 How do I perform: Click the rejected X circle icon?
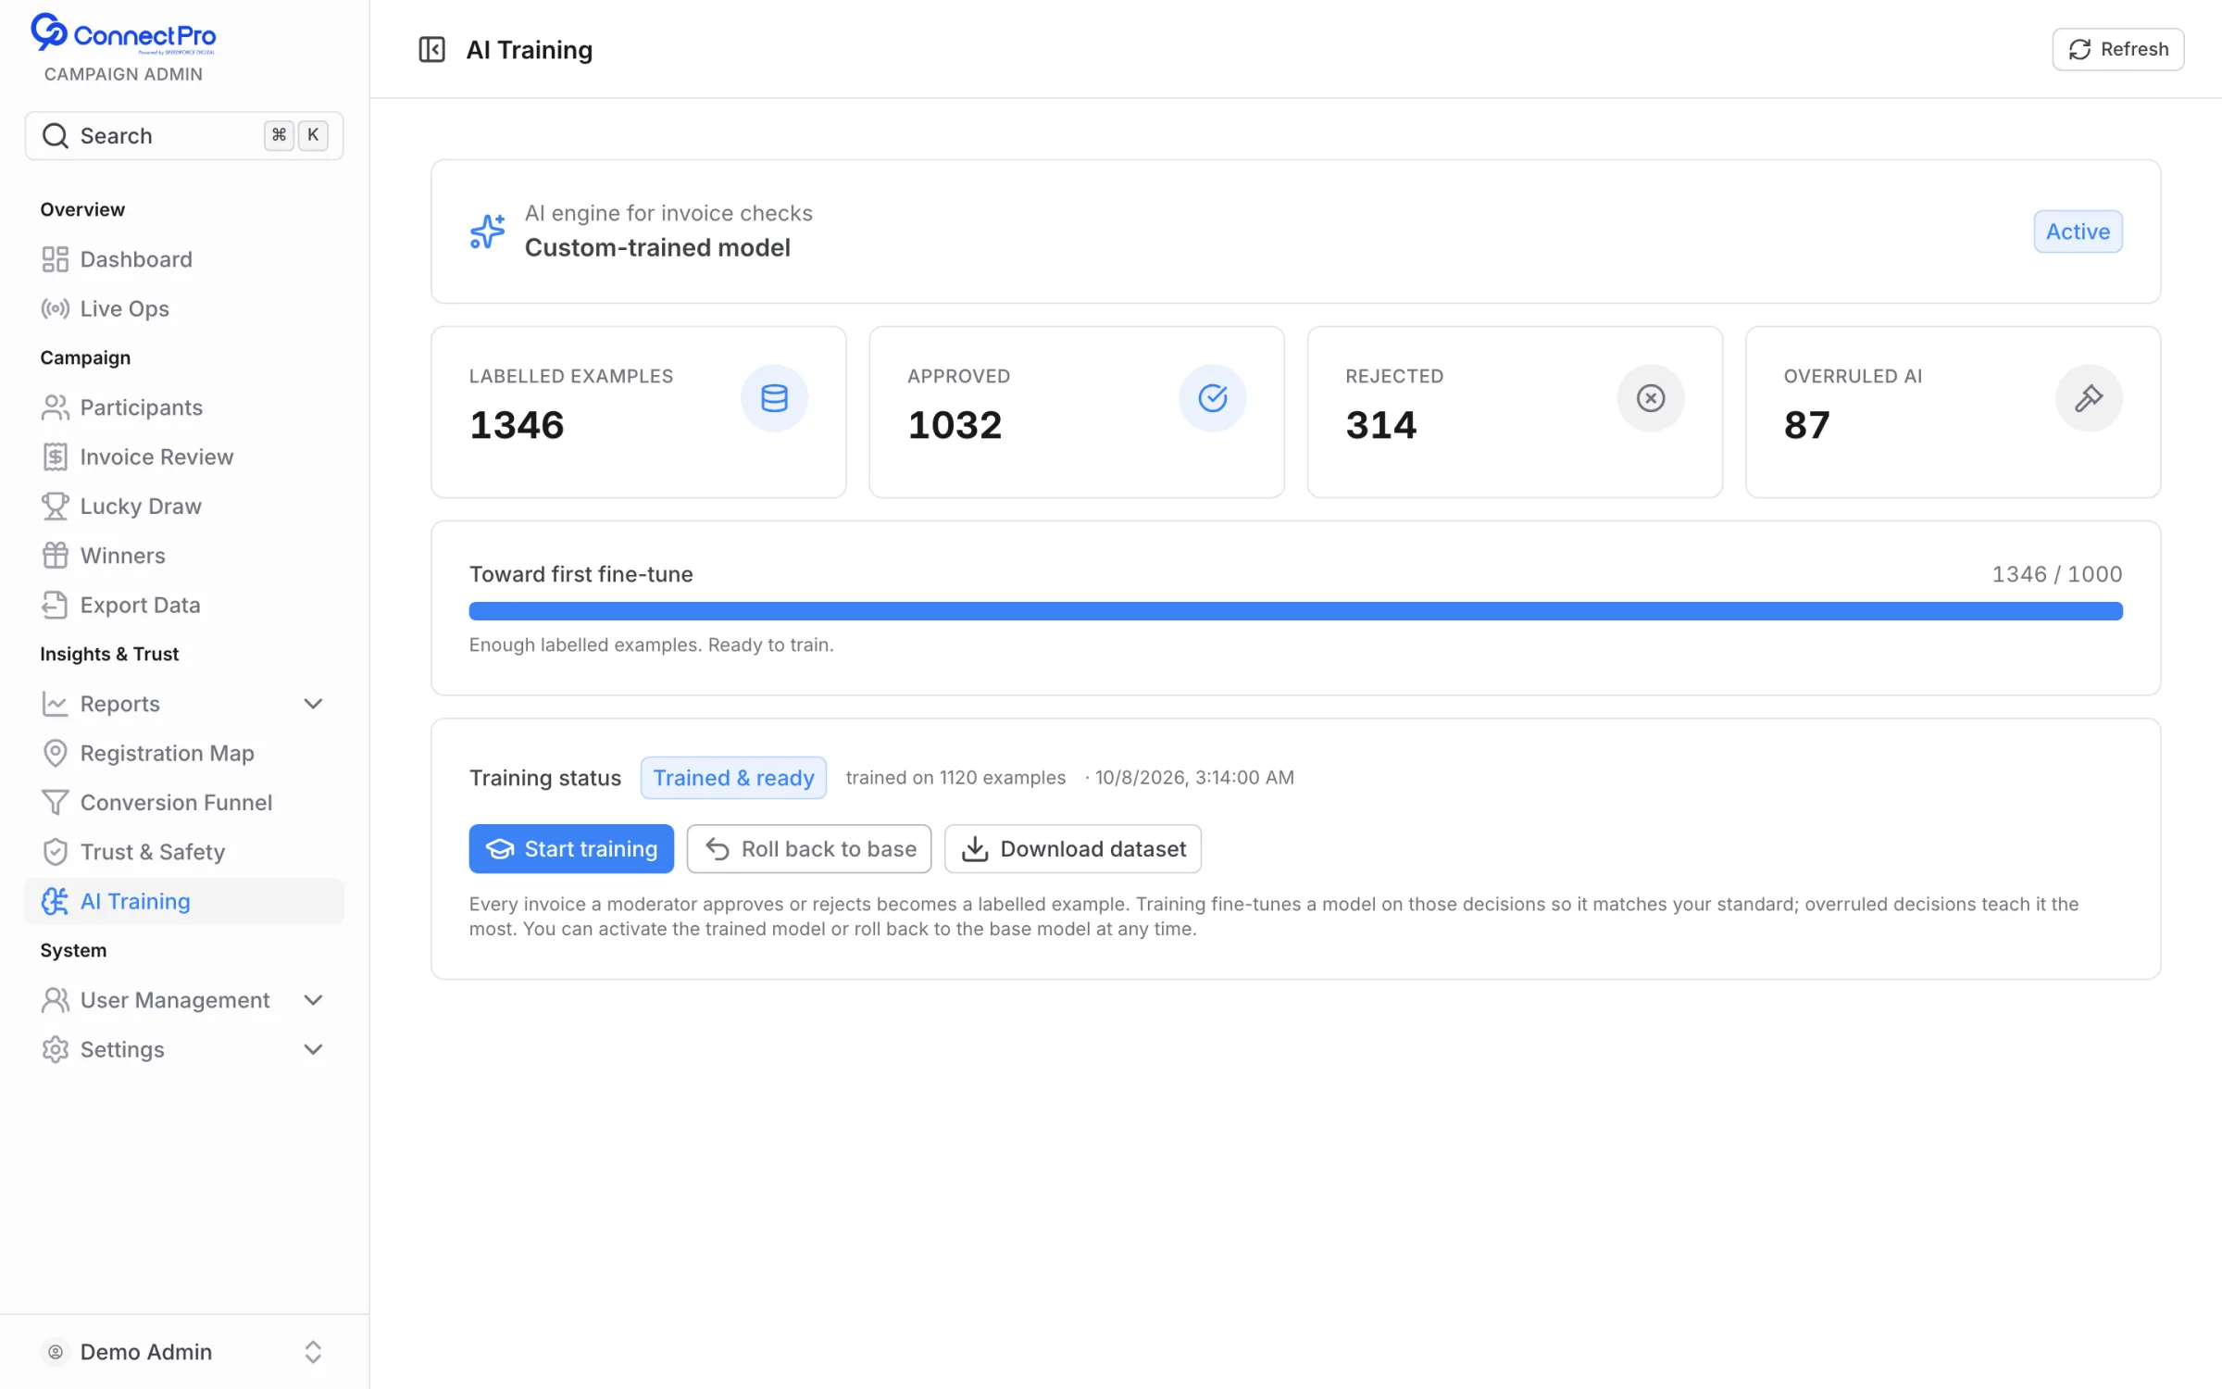click(1650, 398)
